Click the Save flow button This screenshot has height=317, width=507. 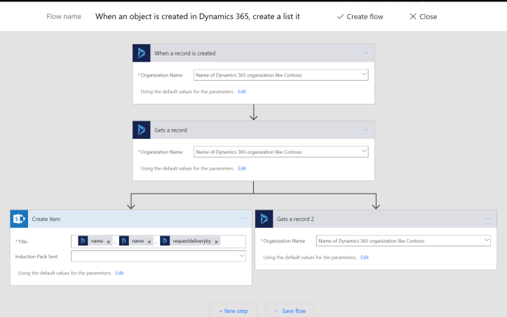(290, 311)
